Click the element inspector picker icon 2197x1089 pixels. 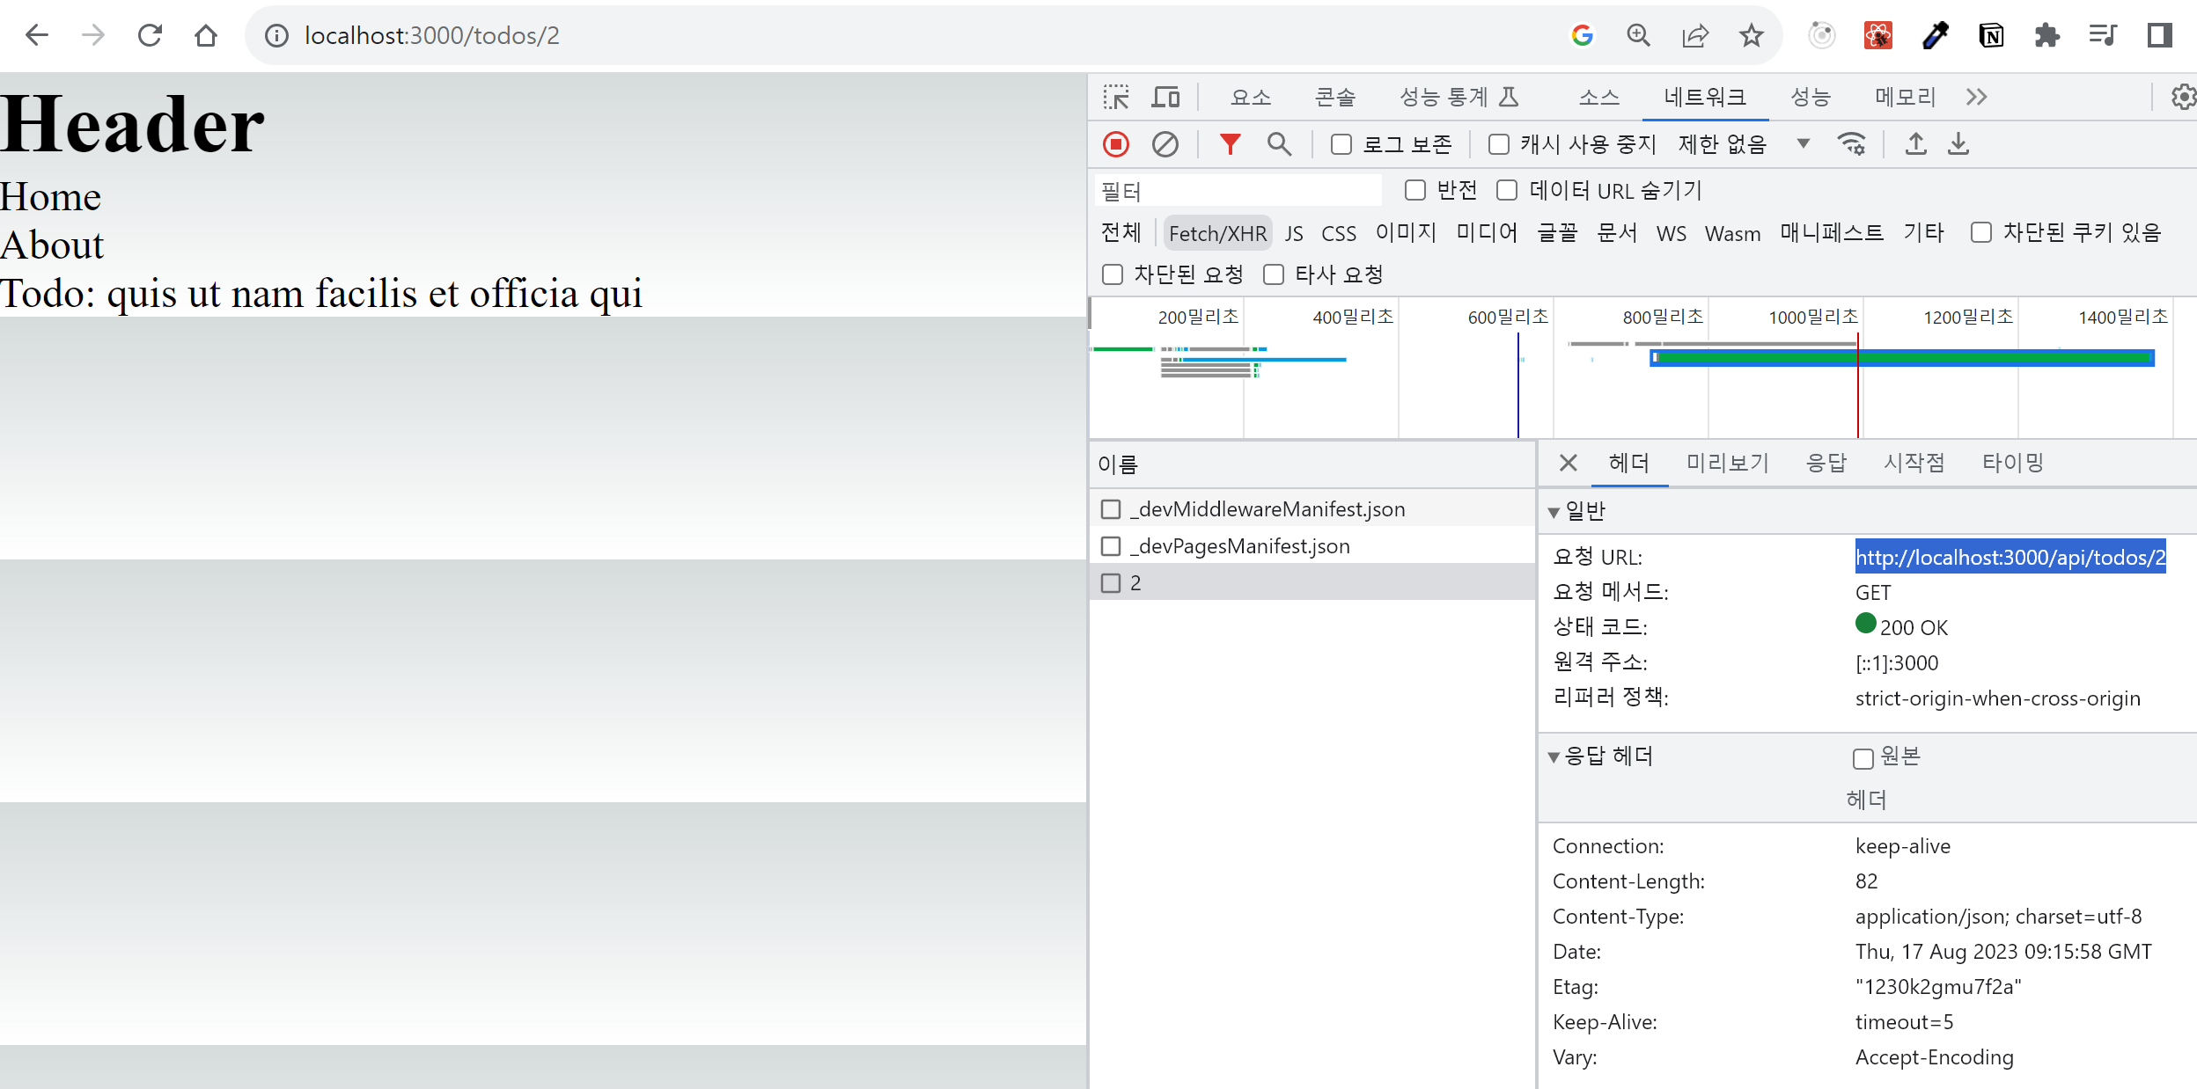click(x=1116, y=97)
